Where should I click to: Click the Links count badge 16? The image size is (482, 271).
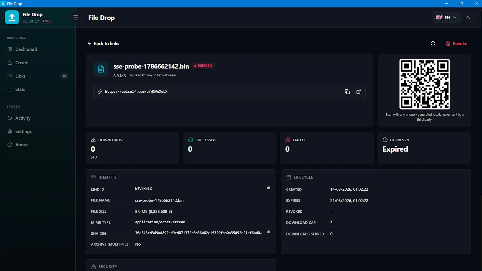[x=64, y=76]
